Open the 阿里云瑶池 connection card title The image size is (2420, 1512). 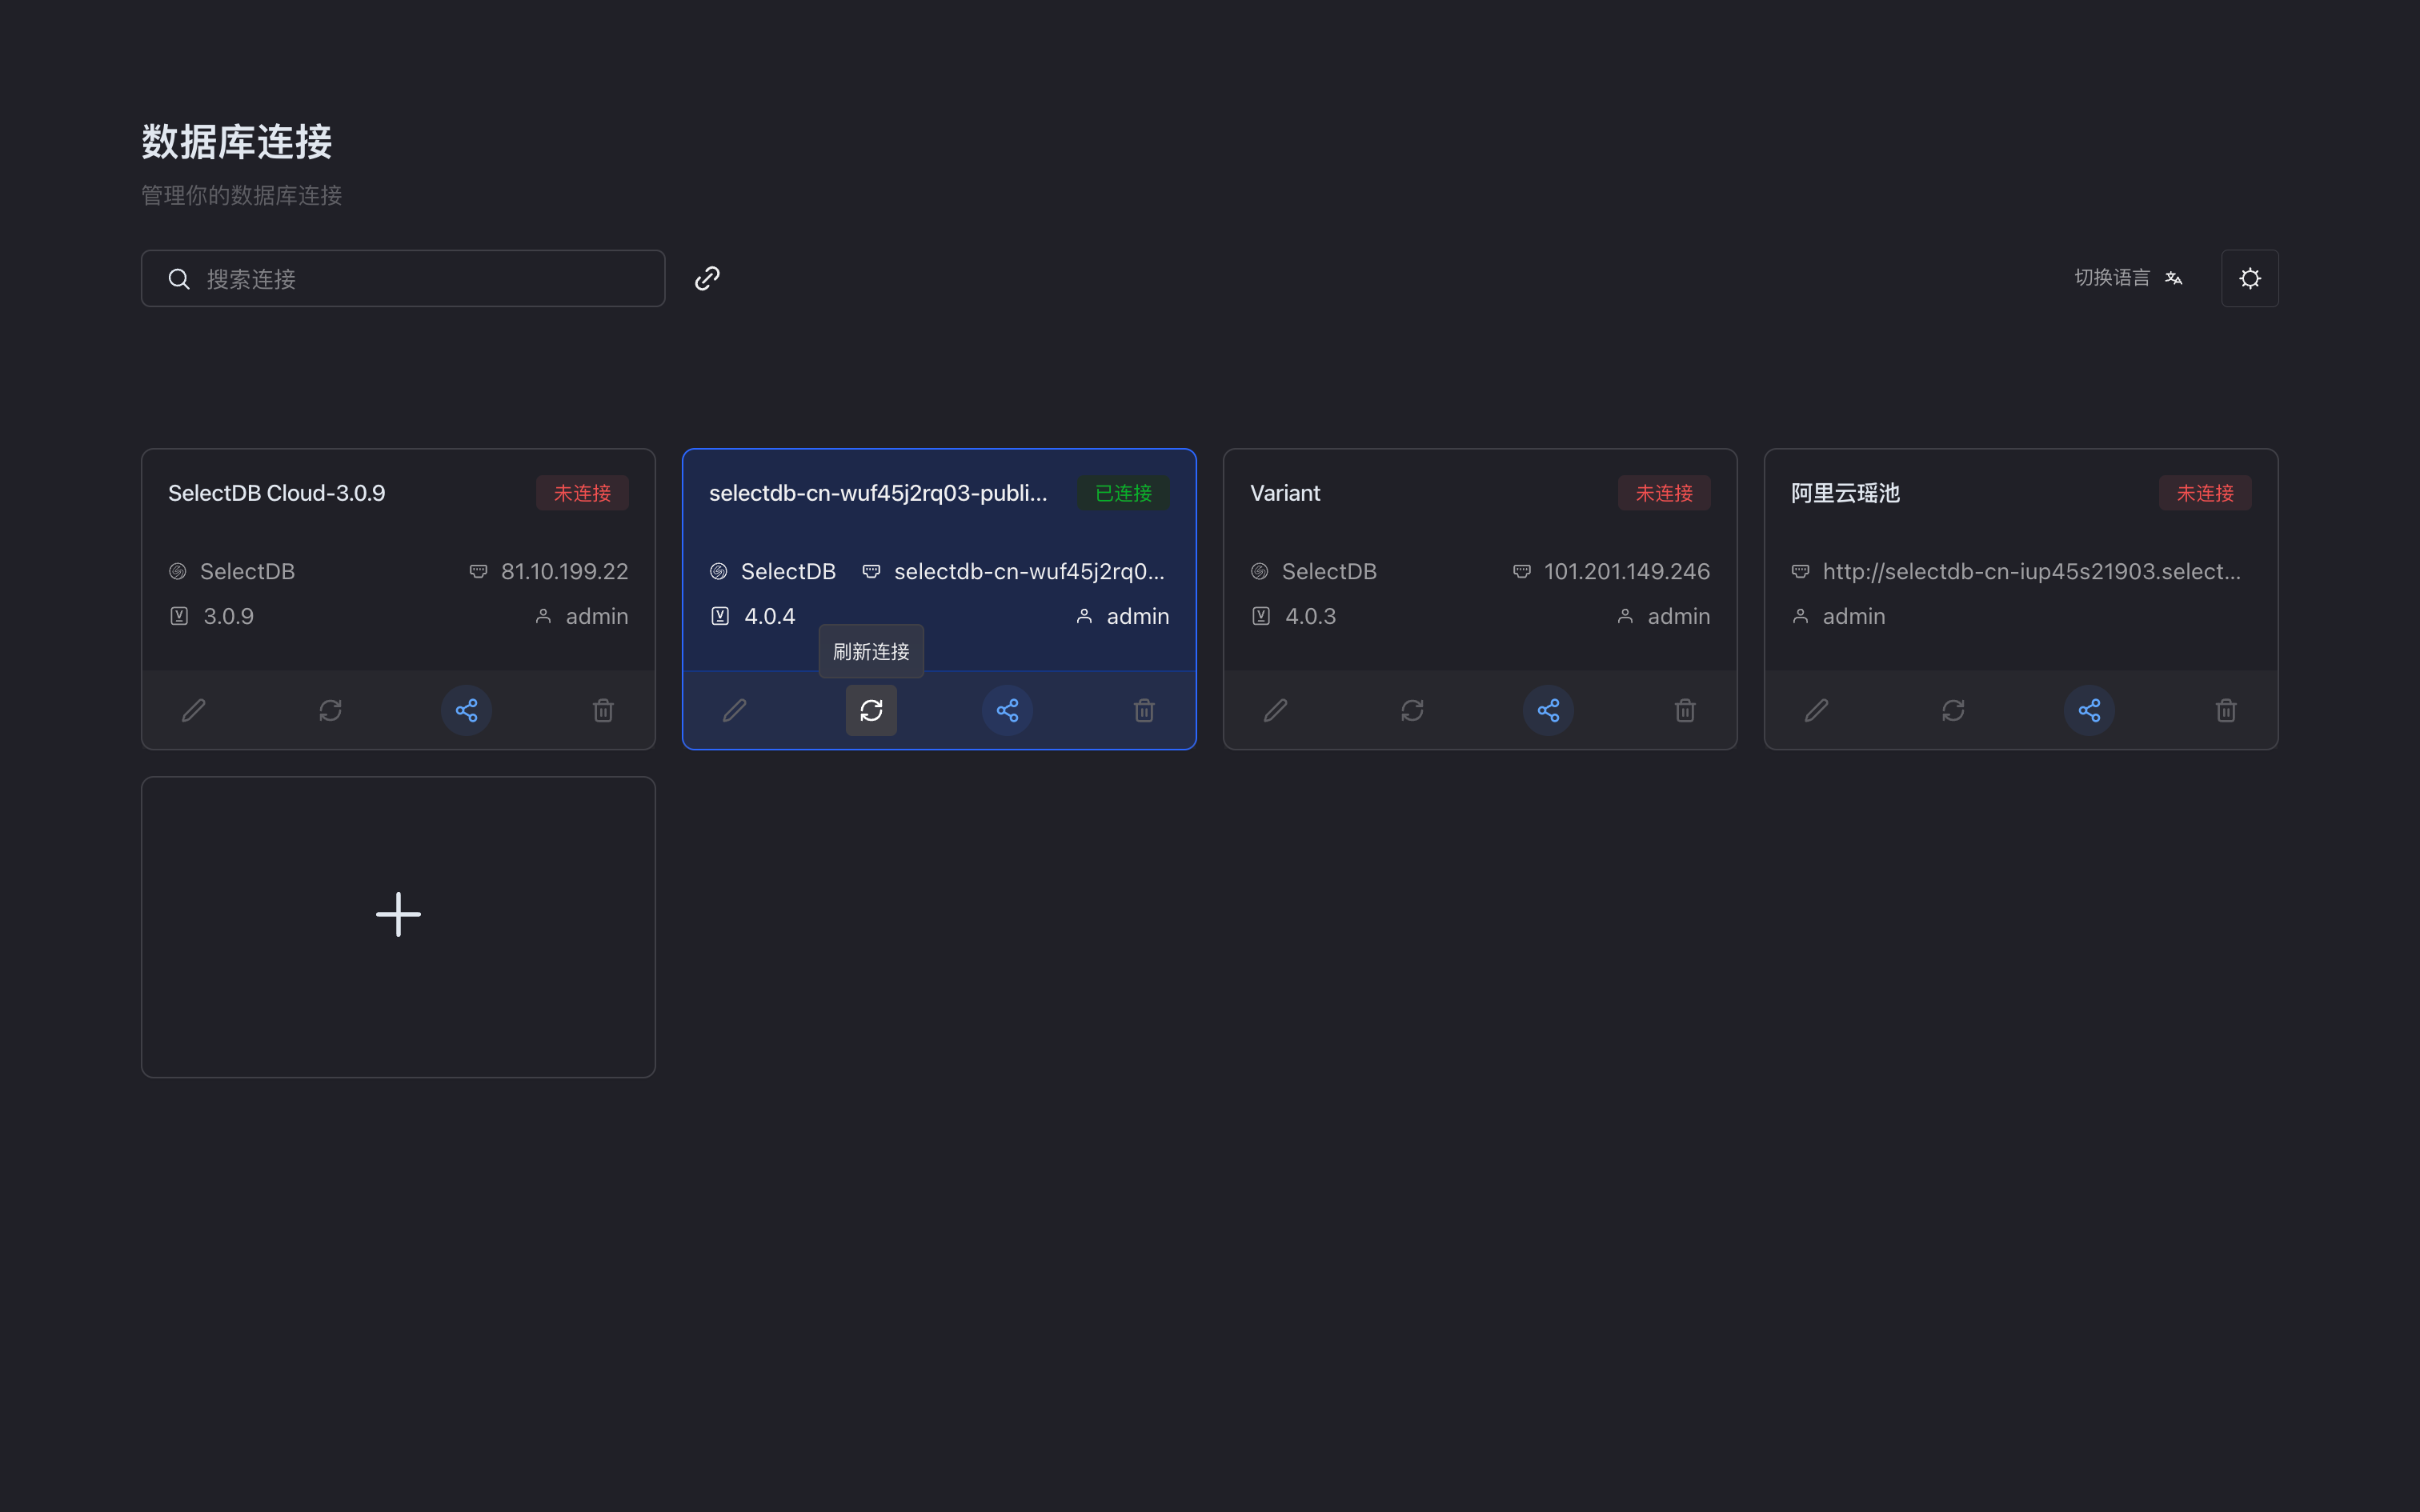pos(1845,493)
